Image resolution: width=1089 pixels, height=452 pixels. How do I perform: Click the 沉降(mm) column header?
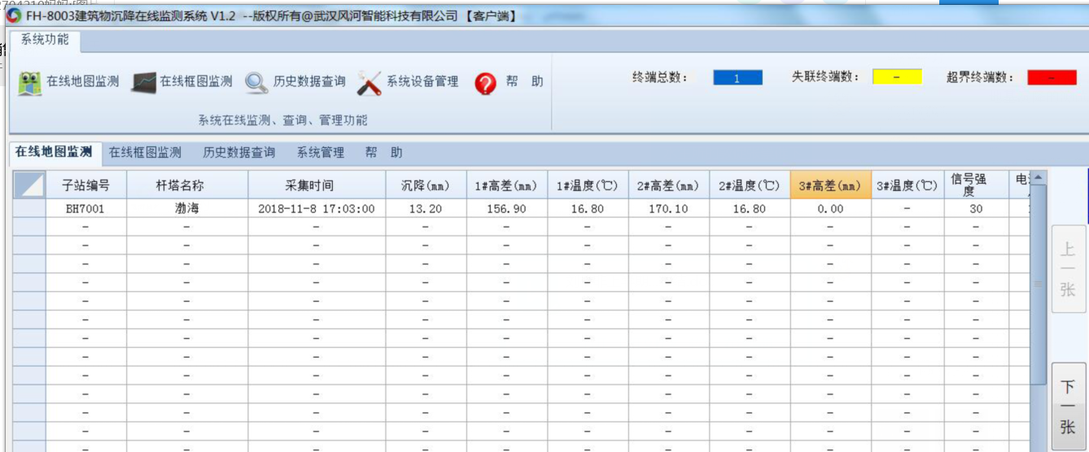(x=425, y=185)
